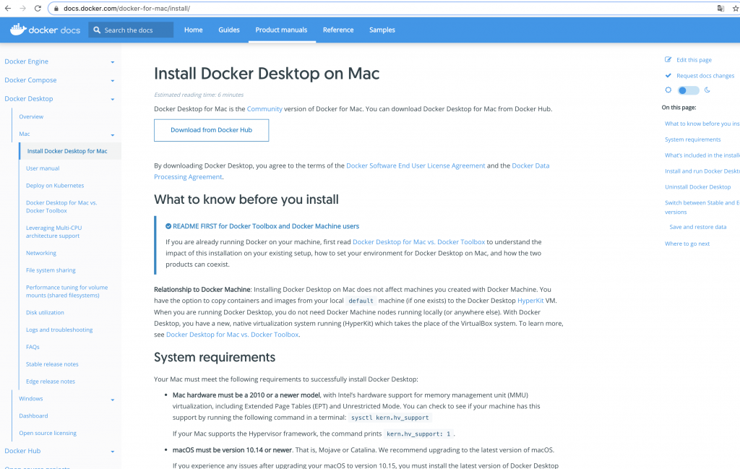Open Edge release notes sidebar item
This screenshot has width=740, height=469.
click(51, 382)
